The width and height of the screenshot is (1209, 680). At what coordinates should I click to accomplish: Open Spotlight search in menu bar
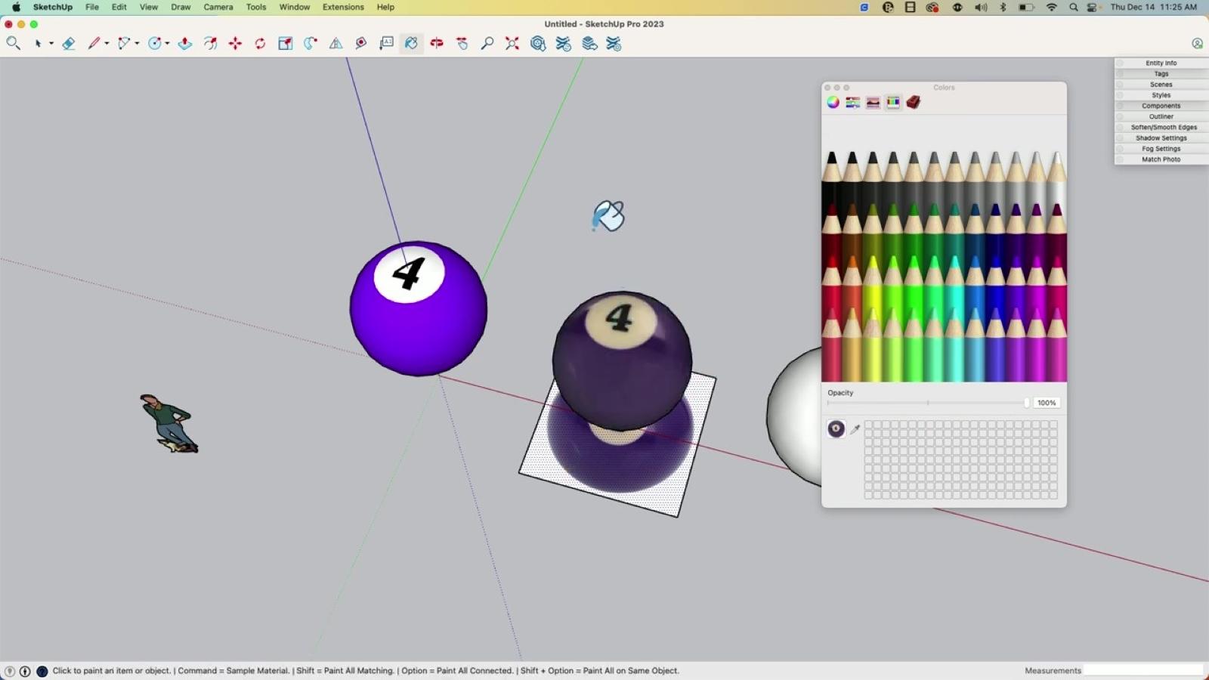(1073, 7)
